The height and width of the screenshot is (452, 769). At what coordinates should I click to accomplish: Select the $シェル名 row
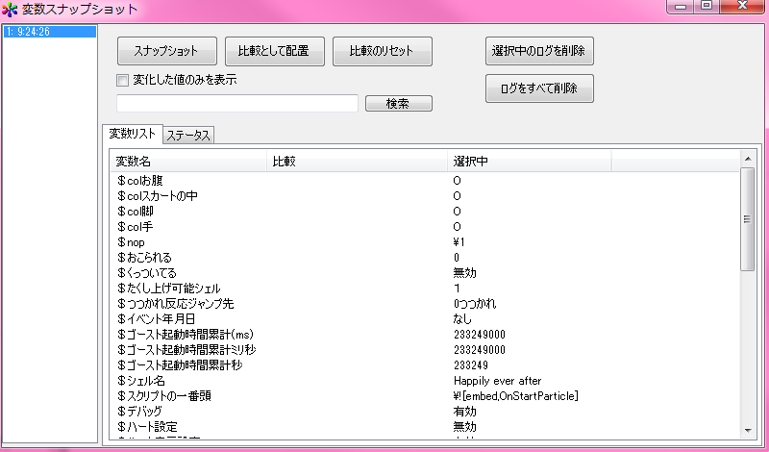tap(425, 380)
